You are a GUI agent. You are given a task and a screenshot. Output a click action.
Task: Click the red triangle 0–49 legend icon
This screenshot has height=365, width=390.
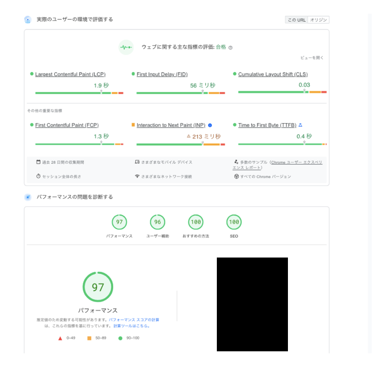pyautogui.click(x=60, y=338)
